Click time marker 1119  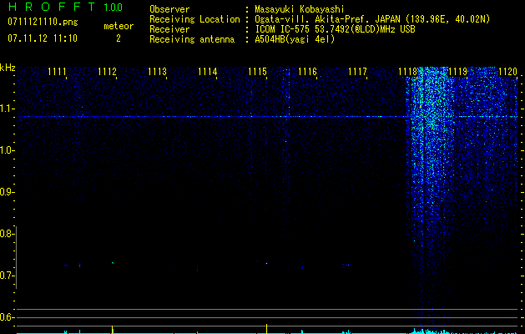pyautogui.click(x=457, y=72)
